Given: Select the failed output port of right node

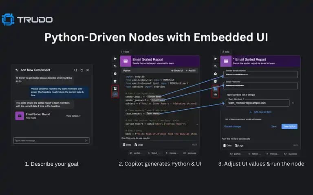Looking at the screenshot, I should 254,154.
